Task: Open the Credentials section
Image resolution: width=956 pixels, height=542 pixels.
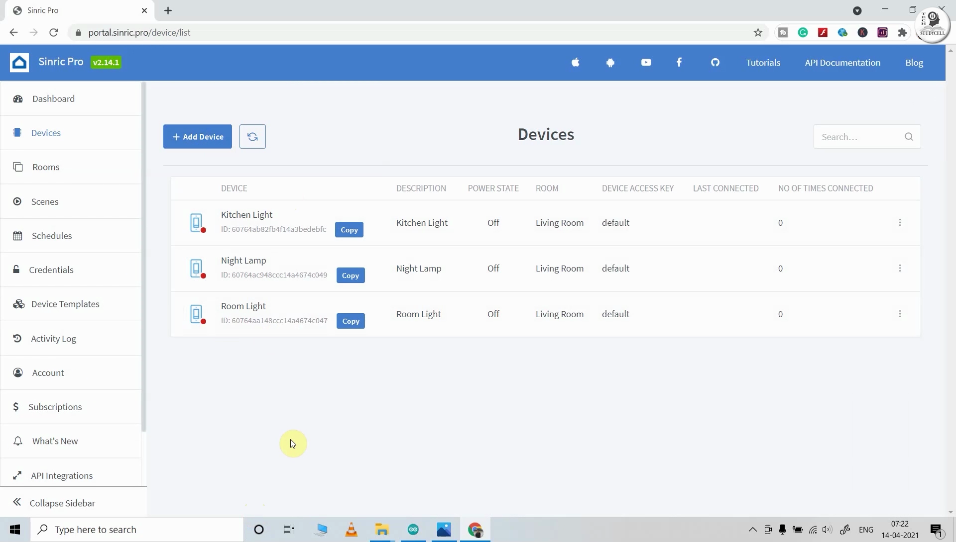Action: point(51,270)
